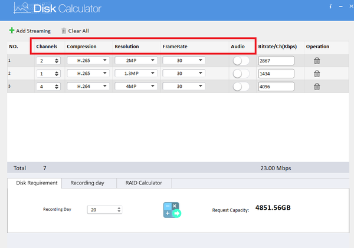Viewport: 354px width, 248px height.
Task: Turn on Audio for row 2
Action: (241, 73)
